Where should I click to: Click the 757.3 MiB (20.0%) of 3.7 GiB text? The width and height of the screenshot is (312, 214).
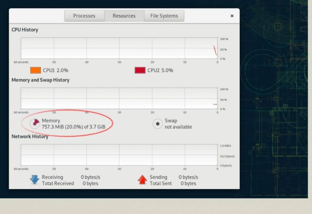pyautogui.click(x=74, y=127)
